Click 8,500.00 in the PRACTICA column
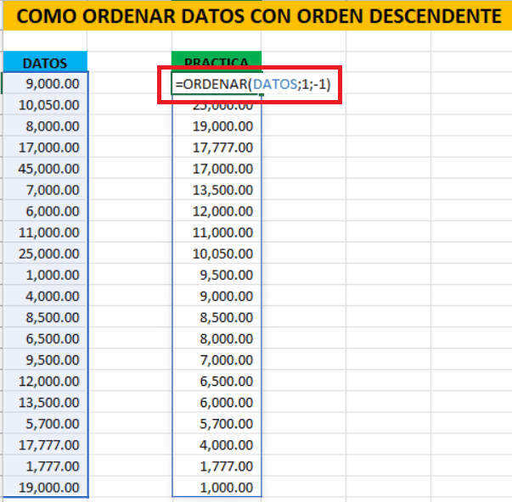Viewport: 512px width, 502px height. click(x=217, y=317)
